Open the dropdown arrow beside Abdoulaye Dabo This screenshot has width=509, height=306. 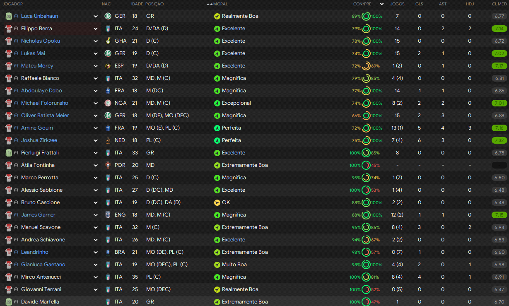96,91
